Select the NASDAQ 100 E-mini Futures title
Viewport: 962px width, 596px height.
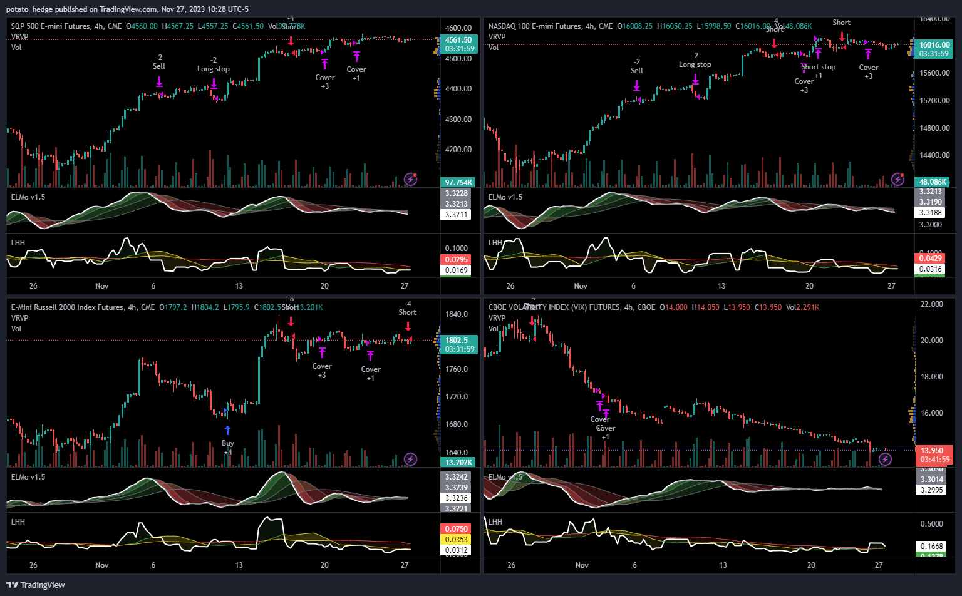[551, 26]
